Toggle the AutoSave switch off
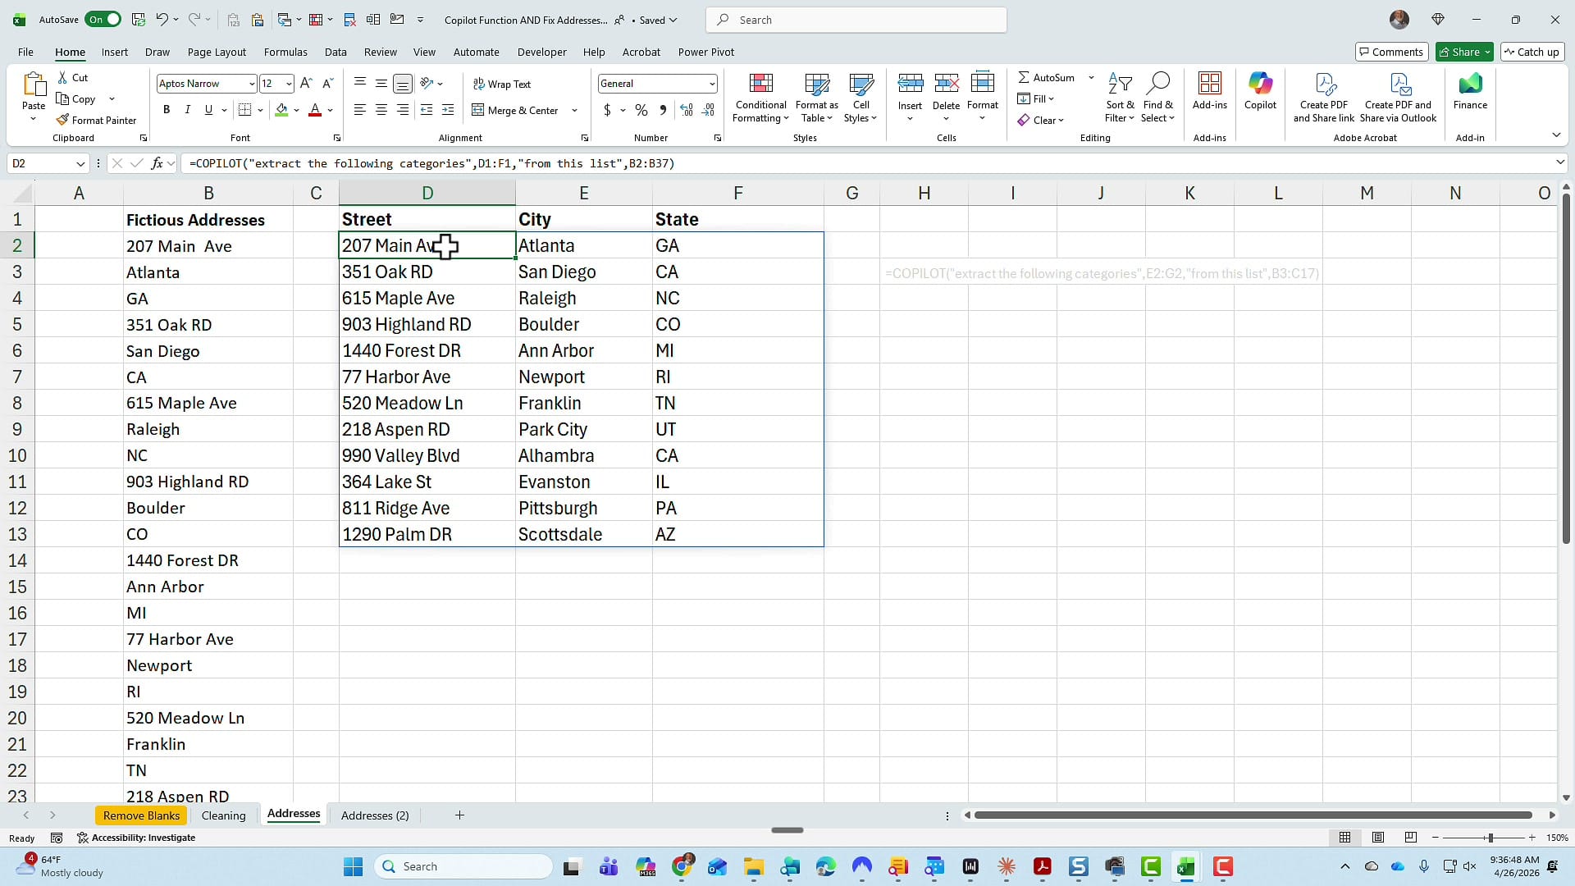 tap(102, 19)
